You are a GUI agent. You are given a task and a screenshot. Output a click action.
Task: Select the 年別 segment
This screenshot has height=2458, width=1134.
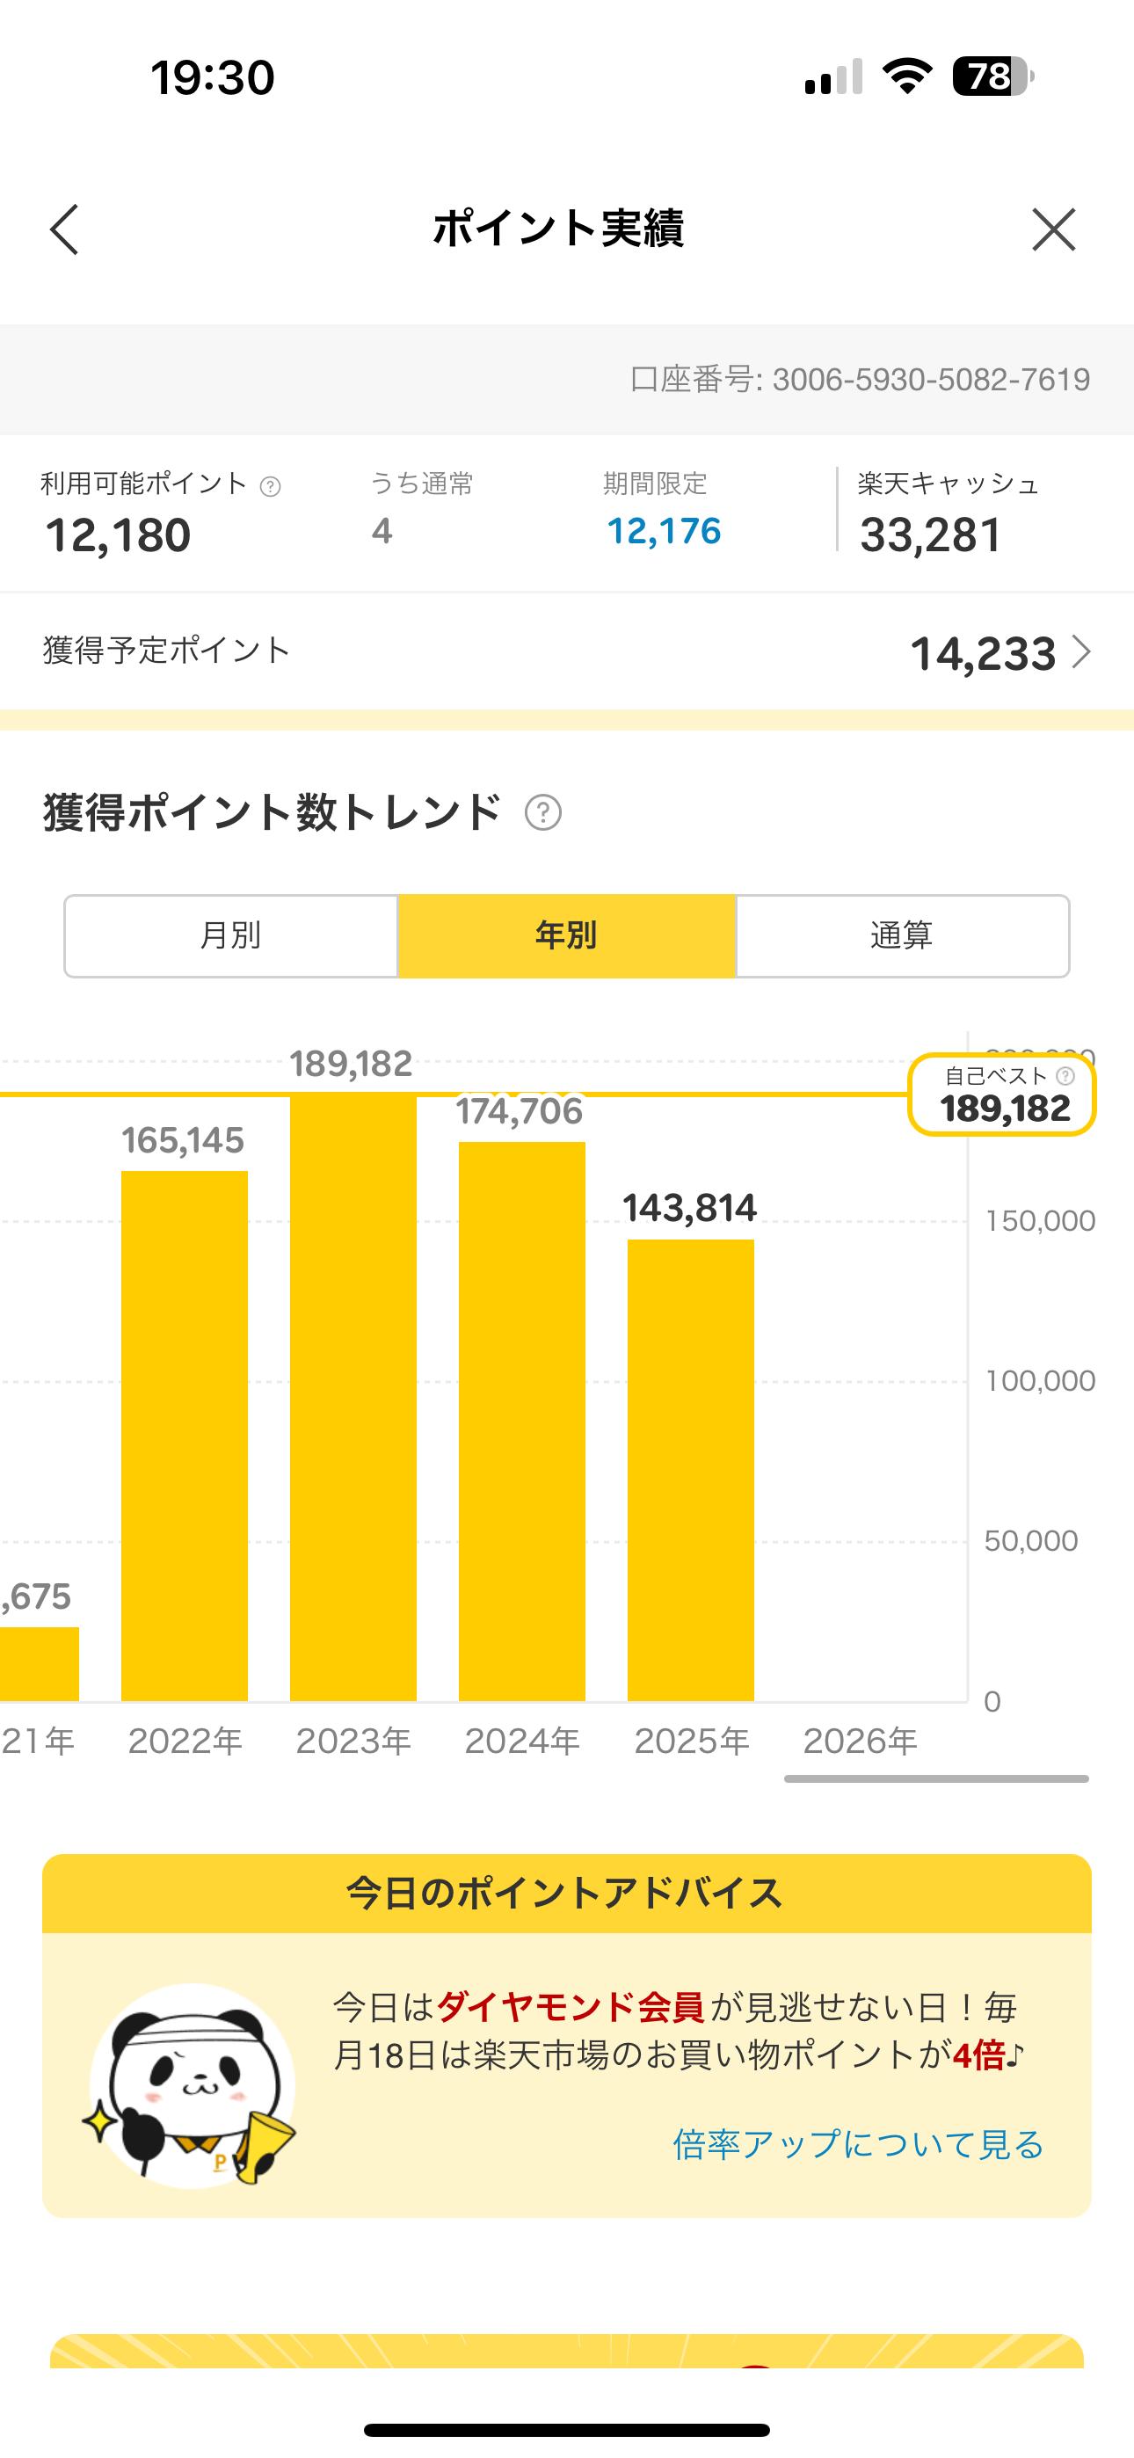(566, 935)
